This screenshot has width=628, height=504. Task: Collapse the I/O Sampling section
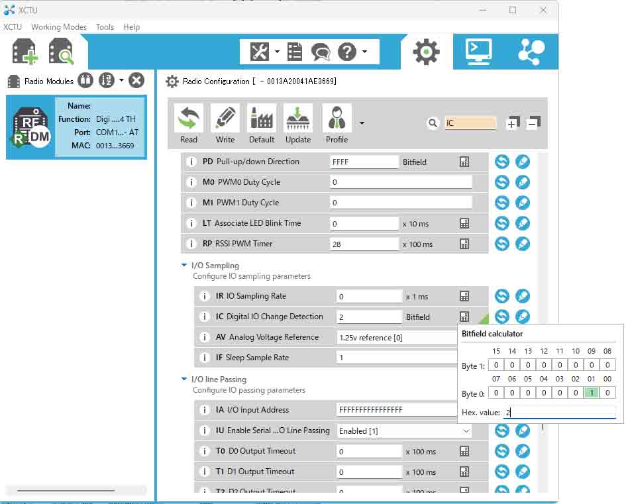pyautogui.click(x=184, y=265)
